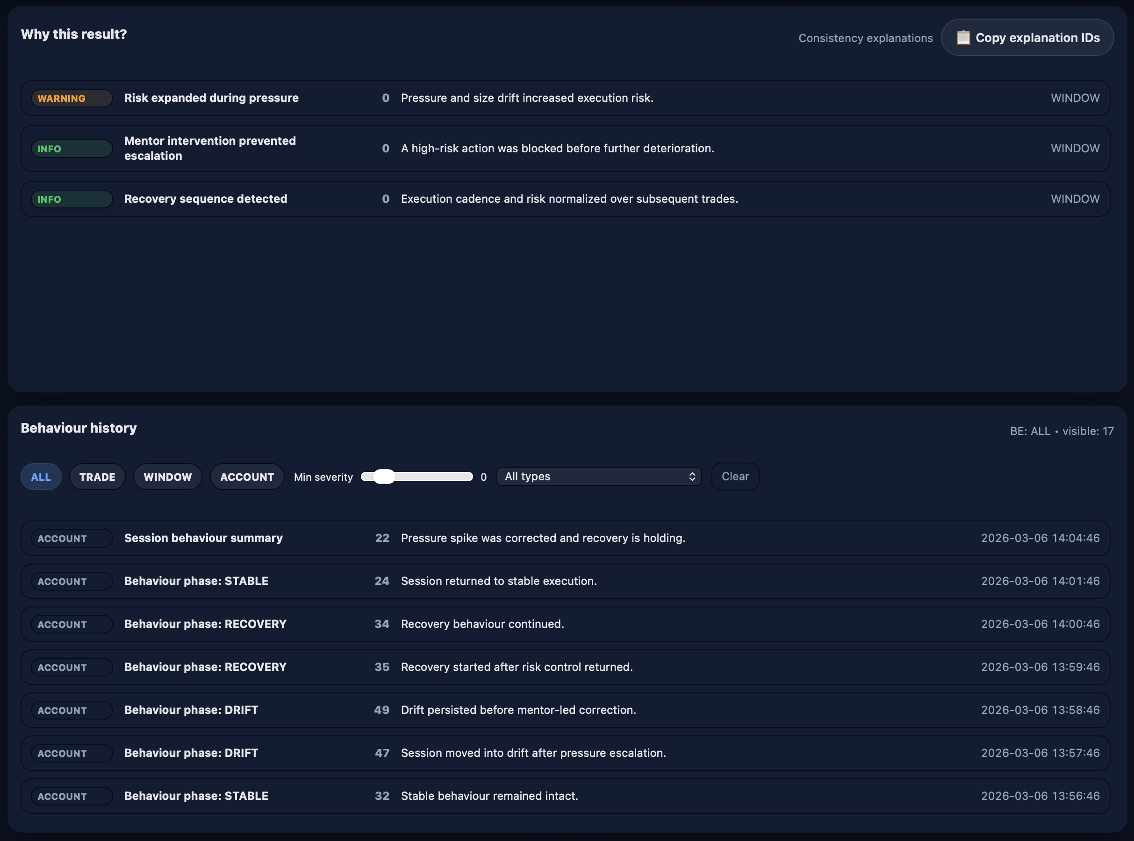This screenshot has height=841, width=1134.
Task: Click INFO badge for Recovery sequence detected
Action: coord(72,199)
